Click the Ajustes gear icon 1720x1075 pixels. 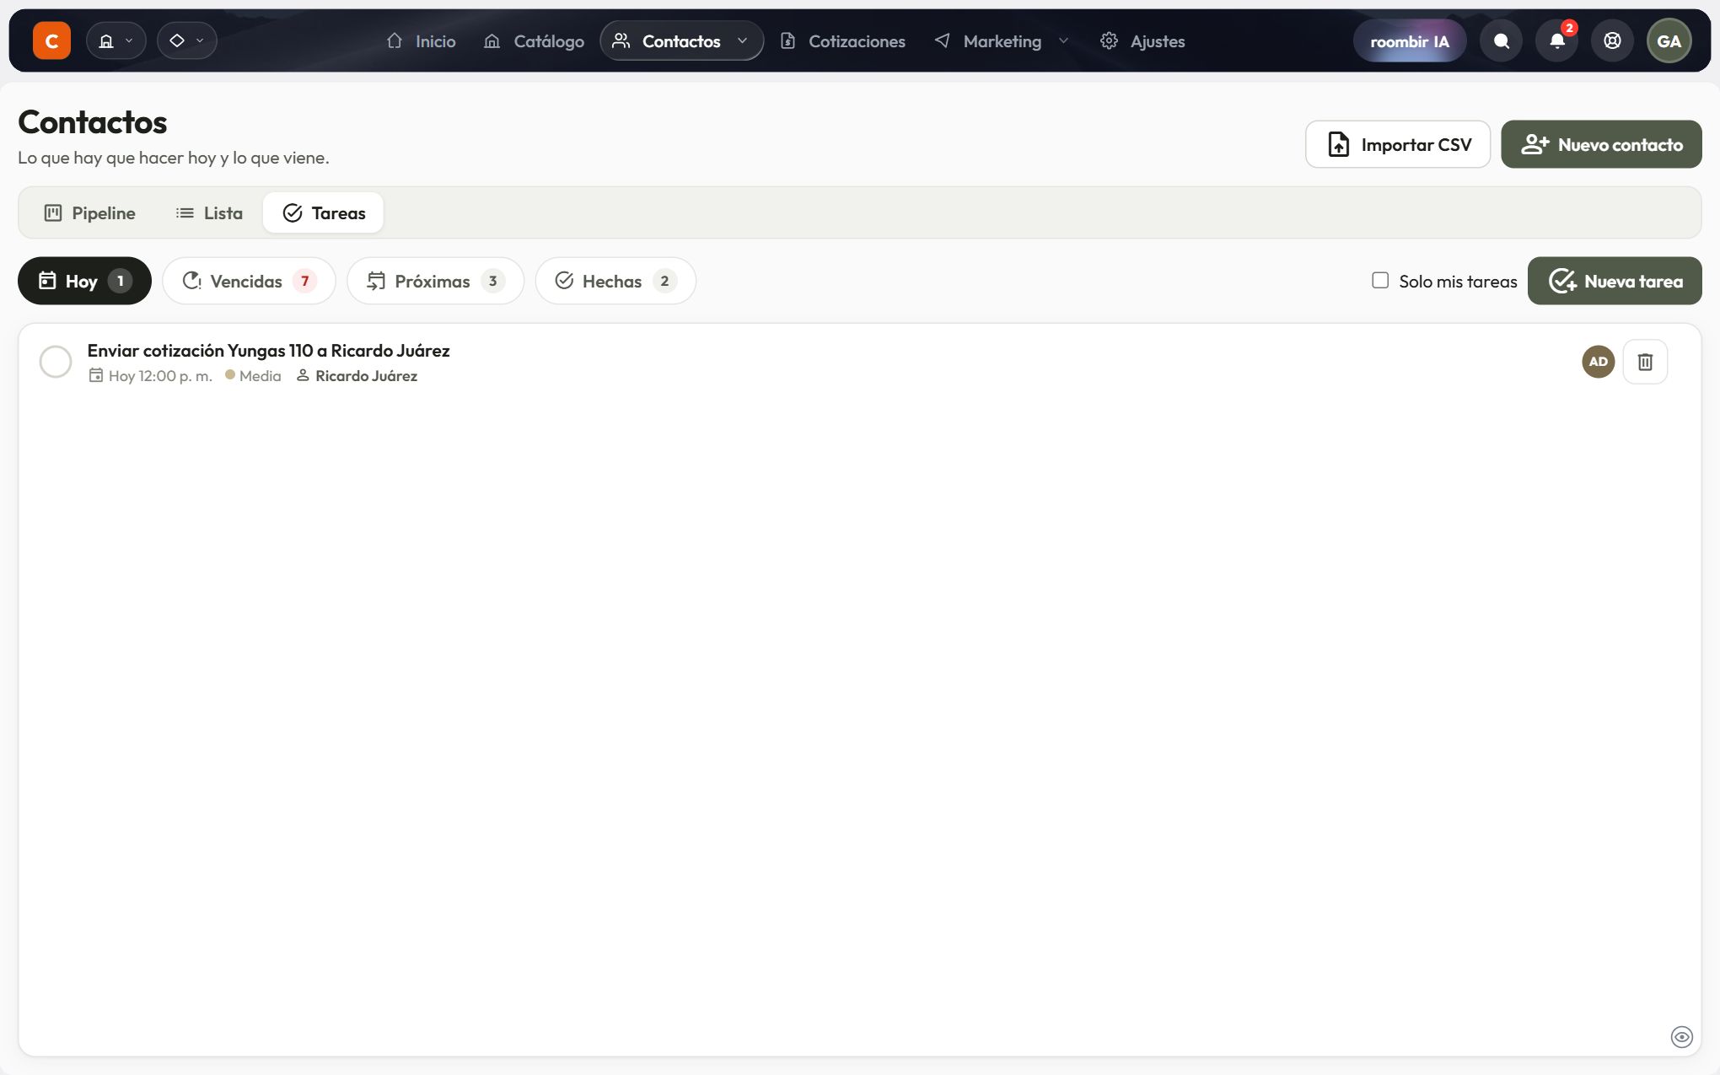pyautogui.click(x=1109, y=40)
